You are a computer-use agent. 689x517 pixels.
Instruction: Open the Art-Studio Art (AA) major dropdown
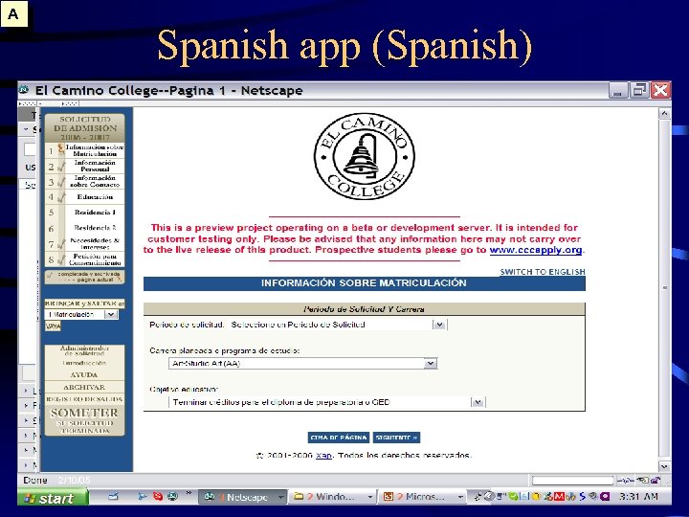coord(431,364)
